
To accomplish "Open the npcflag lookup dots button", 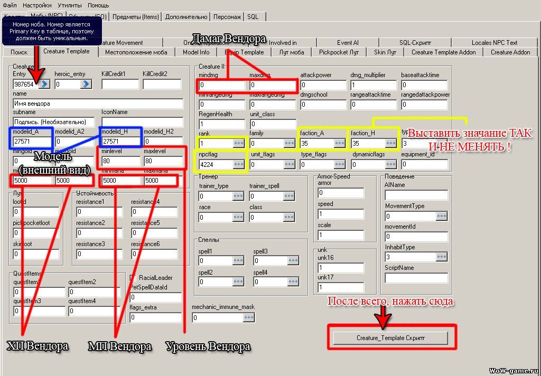I will [x=239, y=165].
